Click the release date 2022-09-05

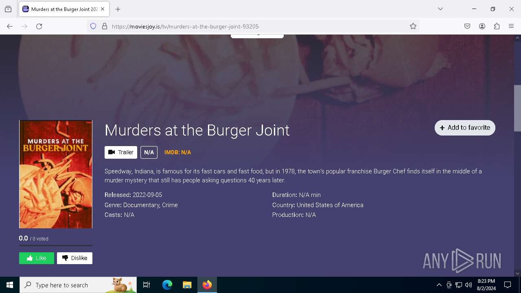147,195
